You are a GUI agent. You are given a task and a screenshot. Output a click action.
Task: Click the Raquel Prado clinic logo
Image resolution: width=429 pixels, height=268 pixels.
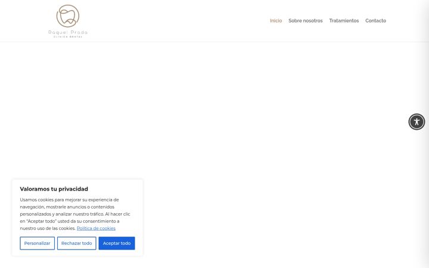point(68,21)
